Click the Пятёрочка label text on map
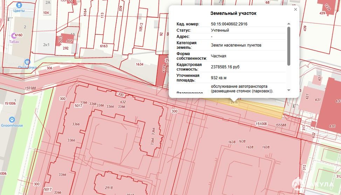 [28, 67]
